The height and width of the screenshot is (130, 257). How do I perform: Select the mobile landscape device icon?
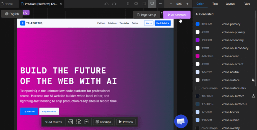click(136, 4)
